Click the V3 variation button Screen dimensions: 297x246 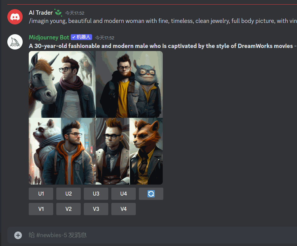(x=96, y=209)
